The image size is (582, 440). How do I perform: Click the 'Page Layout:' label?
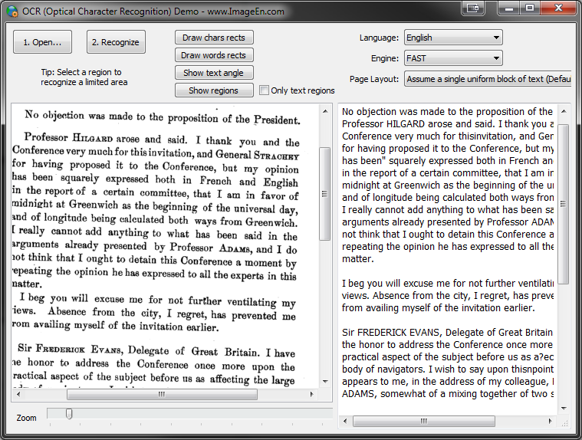coord(374,79)
